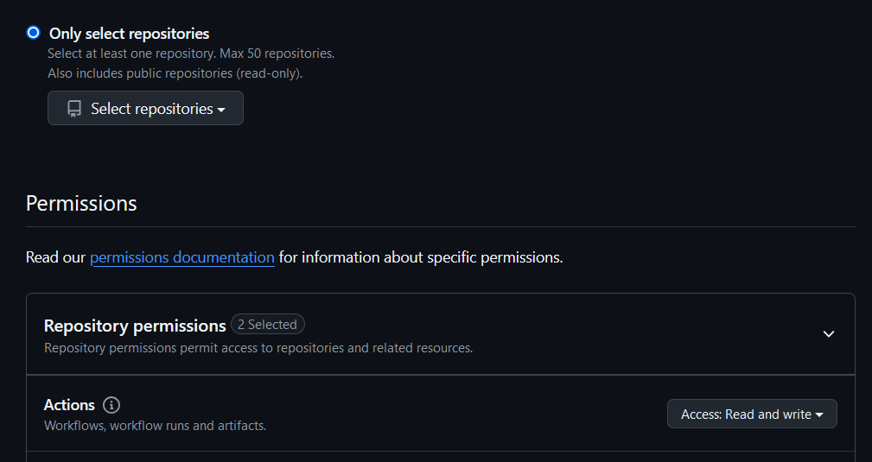Click the 'Only select repositories' label text

tap(129, 34)
